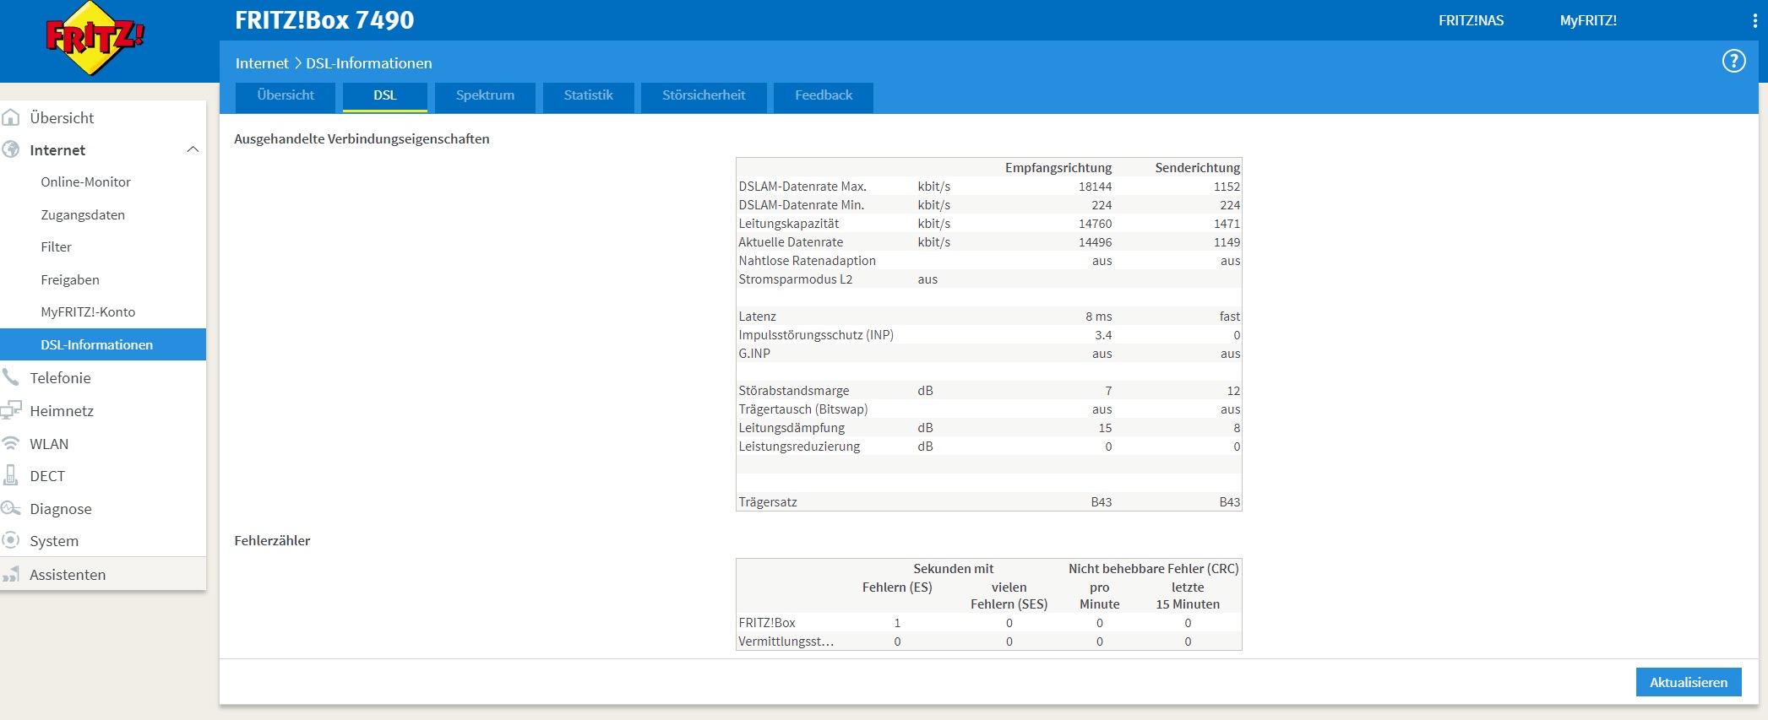The height and width of the screenshot is (720, 1768).
Task: Click the Aktuelle Datenrate value 14496
Action: coord(1095,241)
